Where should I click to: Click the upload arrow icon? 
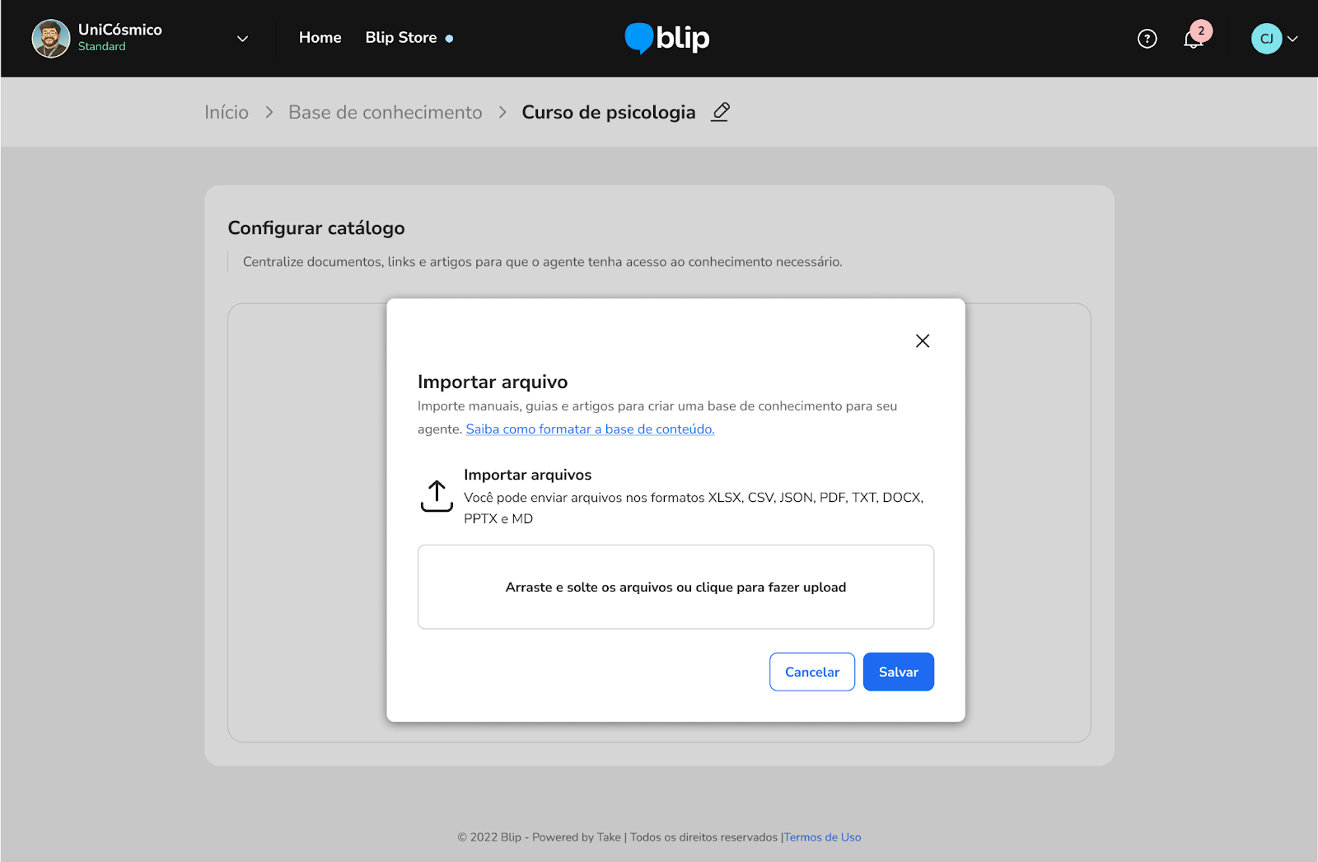click(437, 496)
